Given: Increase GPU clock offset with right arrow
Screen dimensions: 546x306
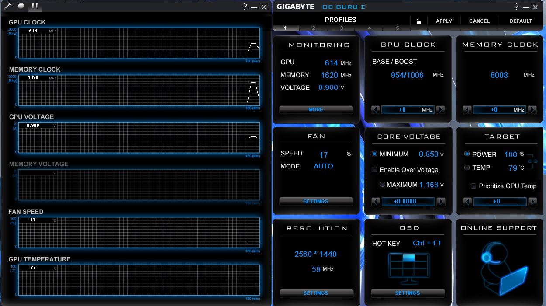Looking at the screenshot, I should pos(441,110).
